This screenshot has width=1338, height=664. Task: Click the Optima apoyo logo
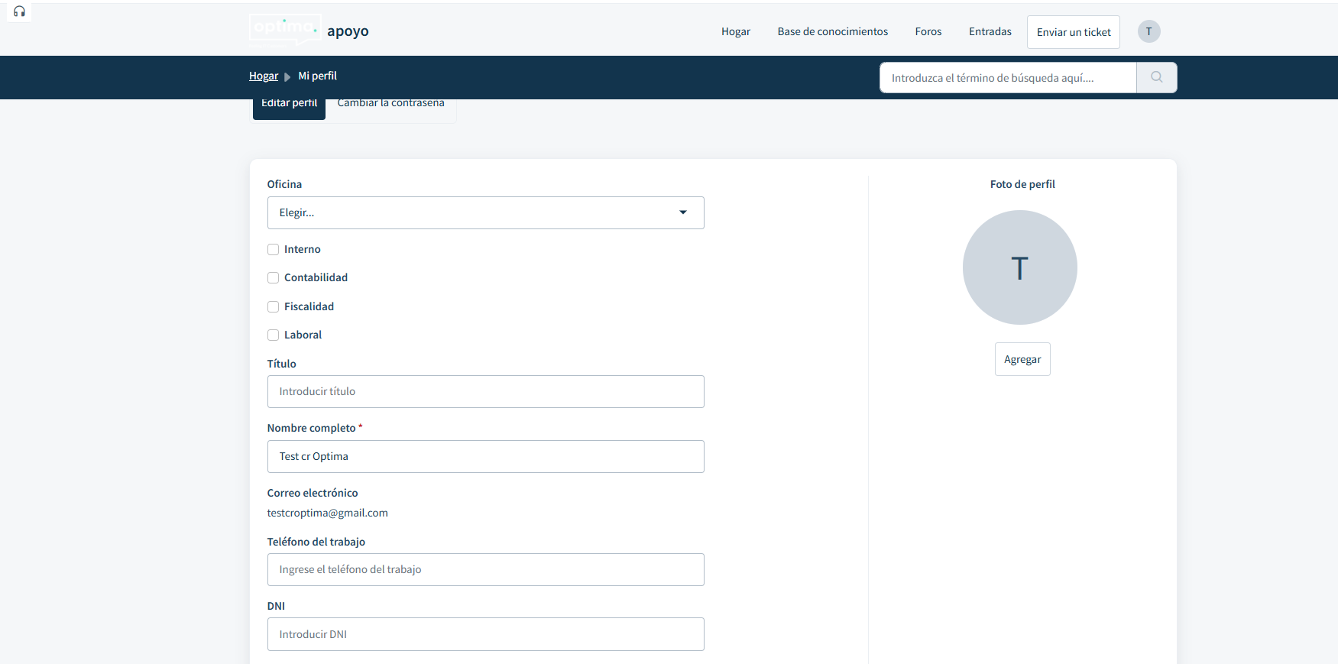(309, 31)
